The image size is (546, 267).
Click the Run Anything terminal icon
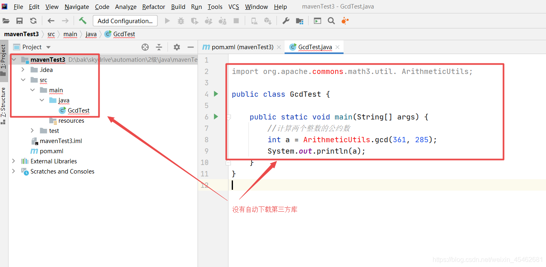[x=318, y=21]
